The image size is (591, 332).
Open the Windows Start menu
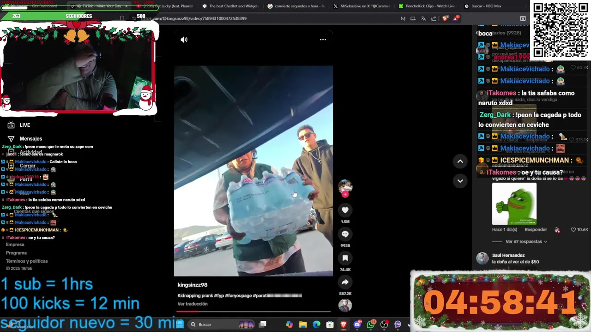[x=180, y=325]
